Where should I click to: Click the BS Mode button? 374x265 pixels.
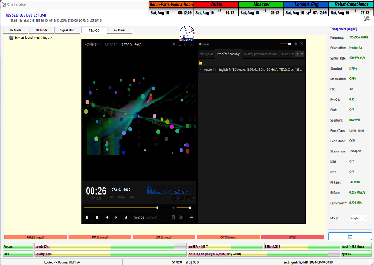pyautogui.click(x=16, y=30)
